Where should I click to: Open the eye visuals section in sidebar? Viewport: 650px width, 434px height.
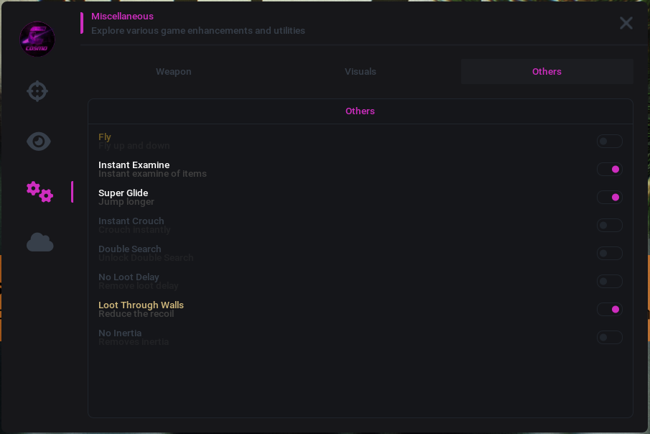pos(39,142)
